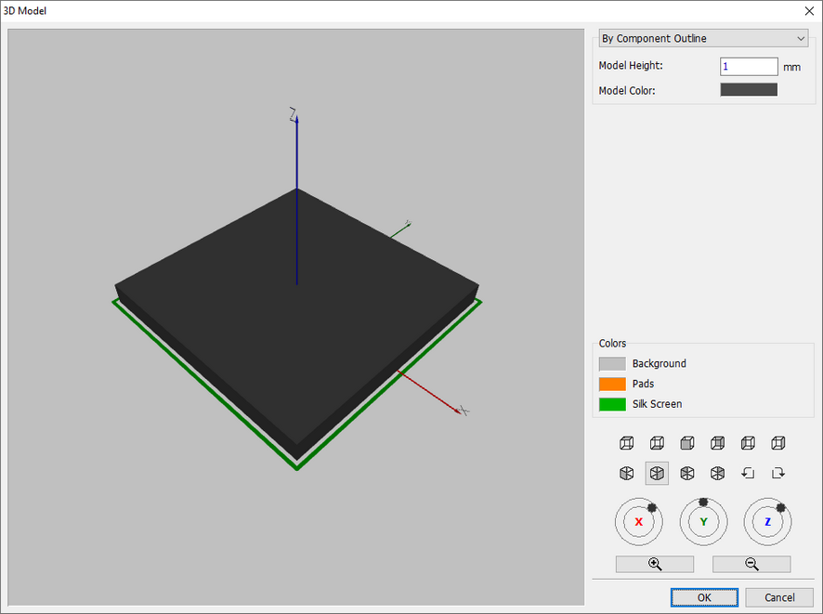The height and width of the screenshot is (614, 823).
Task: Select back view cube icon with shaded rear face
Action: (x=717, y=443)
